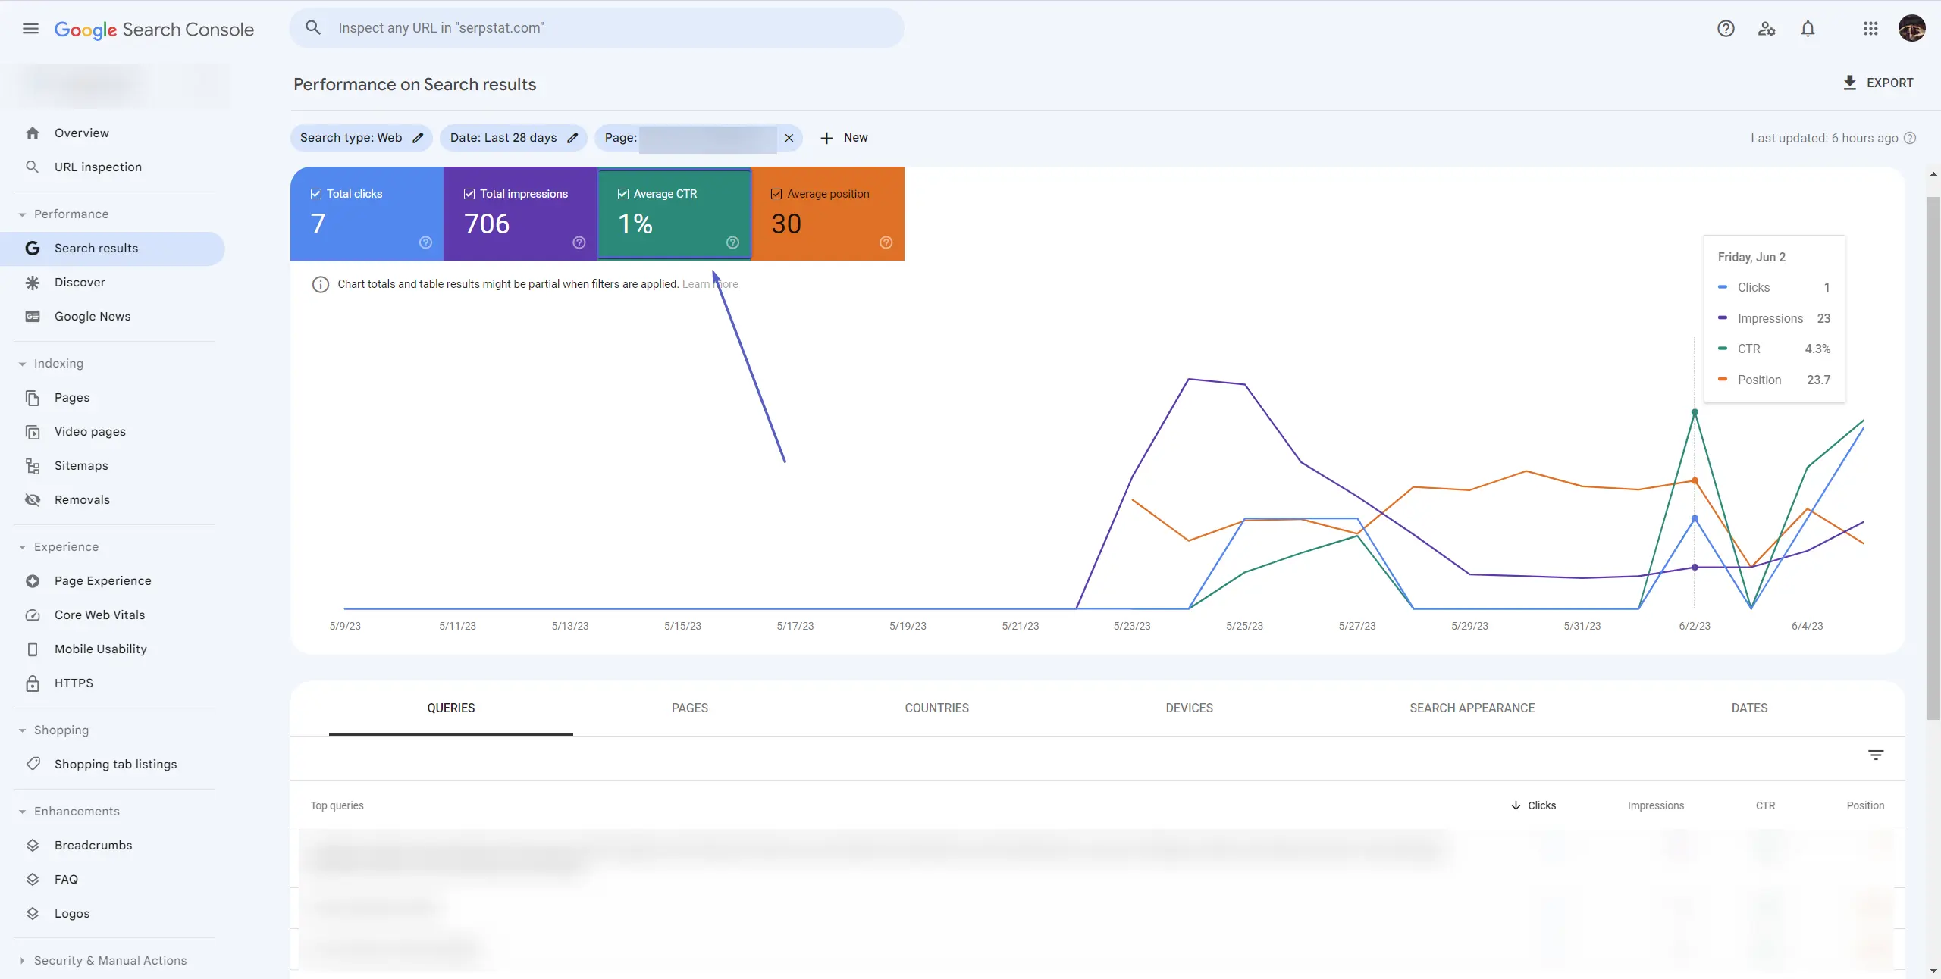Disable the Average CTR metric
Image resolution: width=1941 pixels, height=979 pixels.
pyautogui.click(x=622, y=193)
